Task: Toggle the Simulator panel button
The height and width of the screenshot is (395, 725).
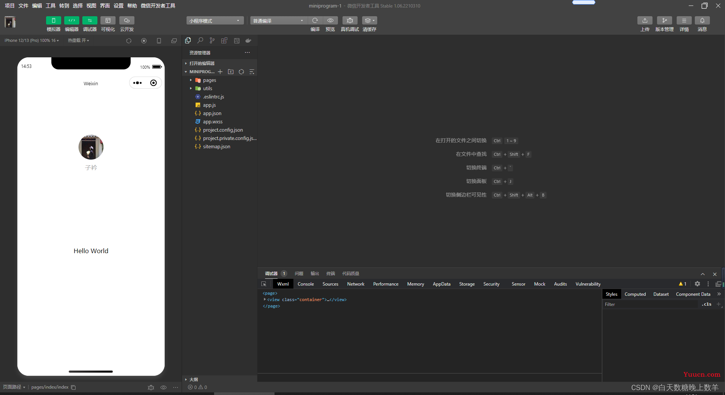Action: [53, 20]
